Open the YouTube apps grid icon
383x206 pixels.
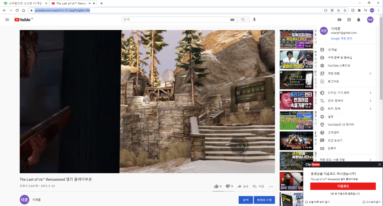tap(349, 20)
